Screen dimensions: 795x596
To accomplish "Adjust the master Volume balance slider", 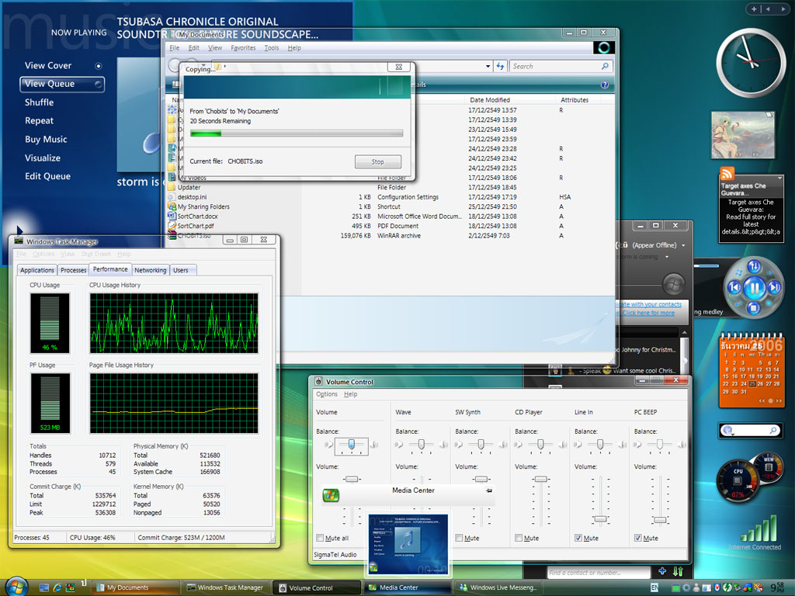I will point(352,445).
